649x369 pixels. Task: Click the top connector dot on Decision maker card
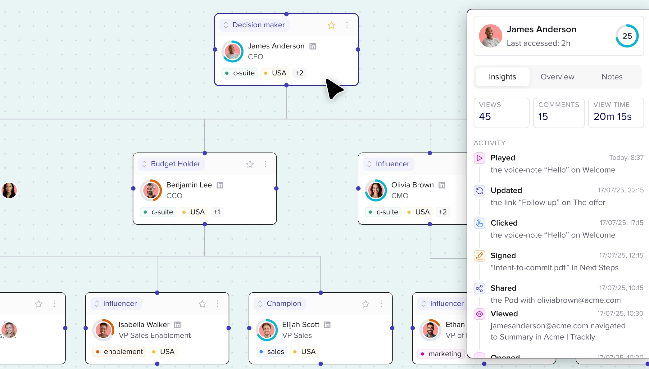click(x=286, y=14)
